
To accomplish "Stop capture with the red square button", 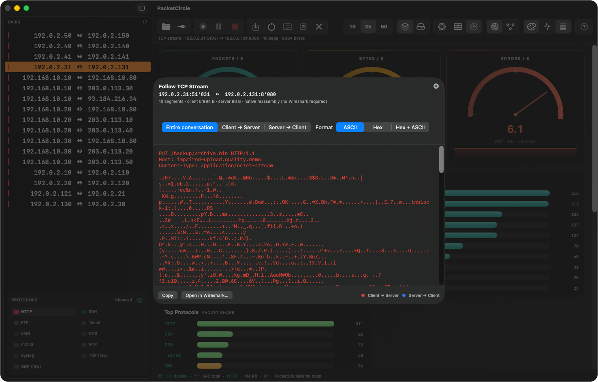I will [x=235, y=27].
